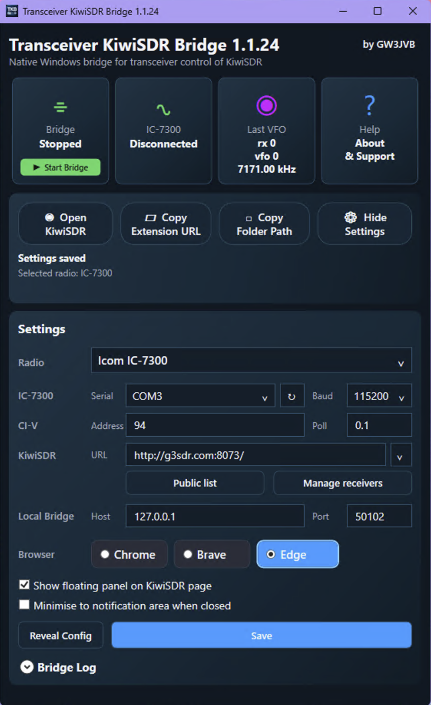Click the Port field showing 50102
Screen dimensions: 431x705
(379, 516)
